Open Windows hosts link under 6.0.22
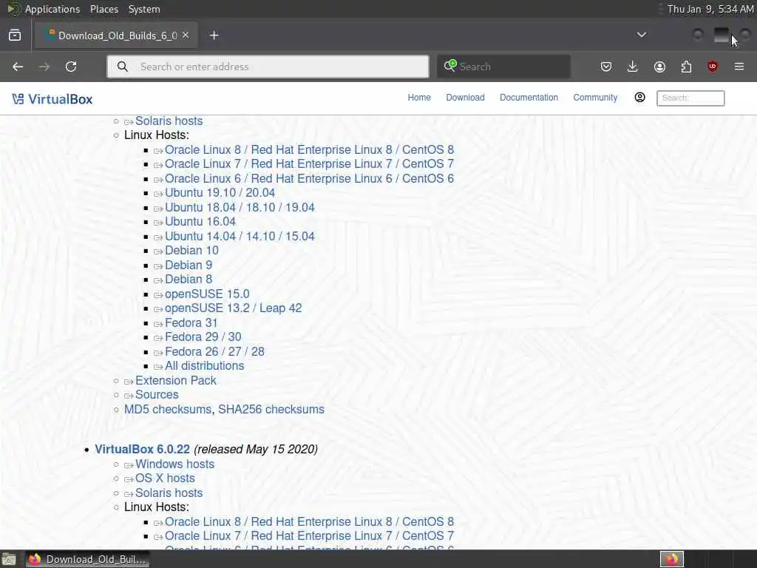757x568 pixels. (174, 464)
